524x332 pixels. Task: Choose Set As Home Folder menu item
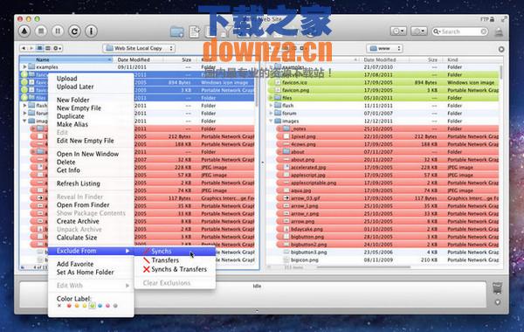click(91, 273)
